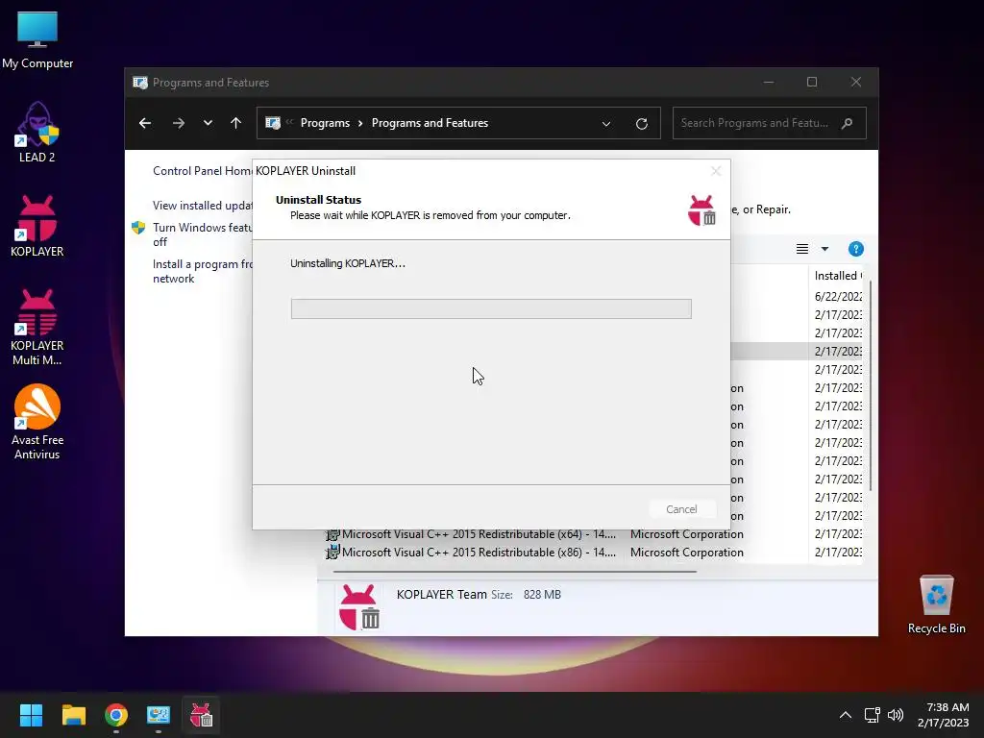Close the KOPLAYER Uninstall dialog
The image size is (984, 738).
tap(715, 171)
